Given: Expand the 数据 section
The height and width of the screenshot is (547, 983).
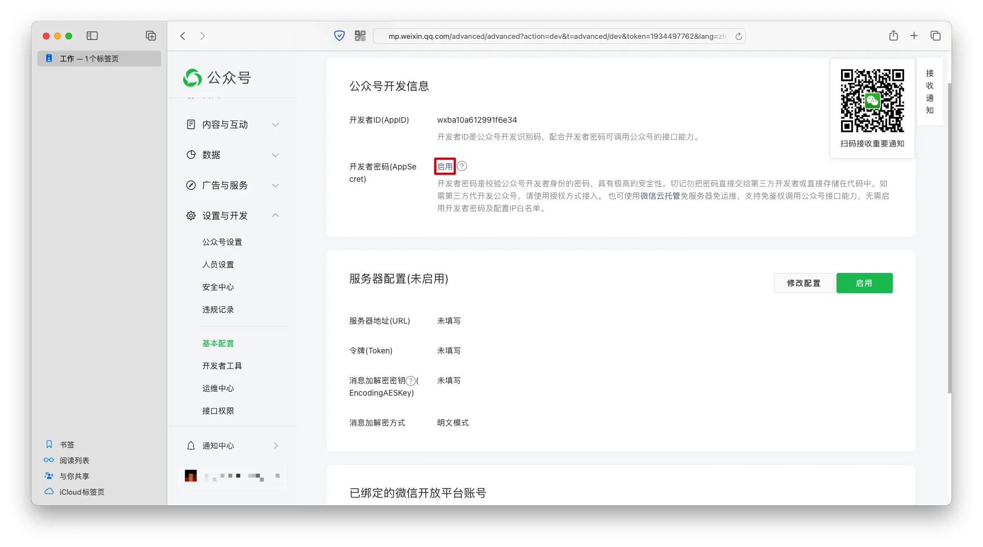Looking at the screenshot, I should pyautogui.click(x=232, y=155).
